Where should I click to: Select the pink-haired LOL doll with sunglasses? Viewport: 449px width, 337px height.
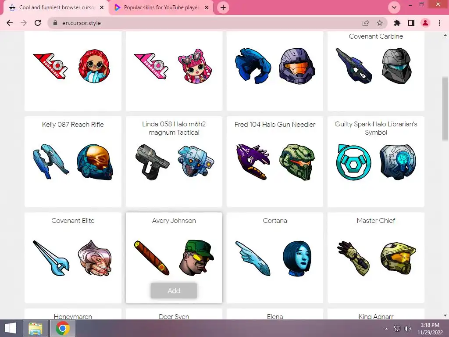click(x=195, y=66)
